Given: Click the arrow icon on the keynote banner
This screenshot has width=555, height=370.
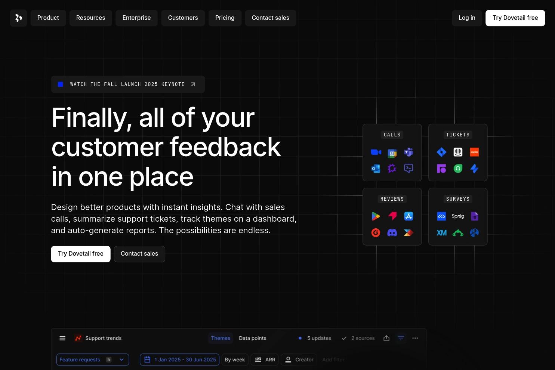Looking at the screenshot, I should click(x=193, y=84).
